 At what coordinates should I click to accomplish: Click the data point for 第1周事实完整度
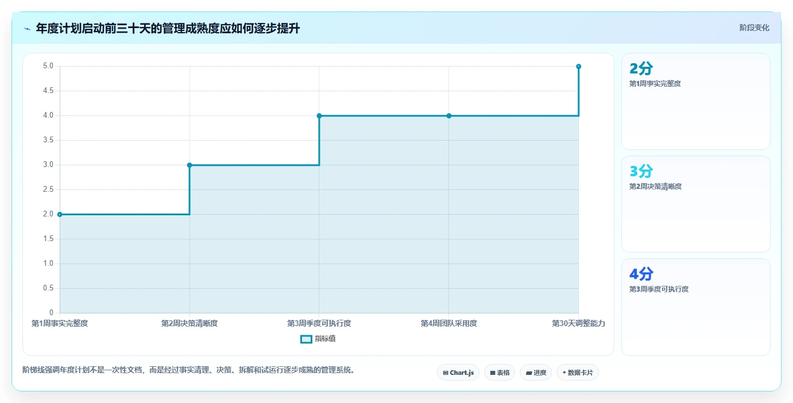point(60,214)
